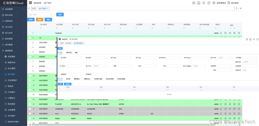Click upload arrow icon under 操作 header

[x=230, y=28]
